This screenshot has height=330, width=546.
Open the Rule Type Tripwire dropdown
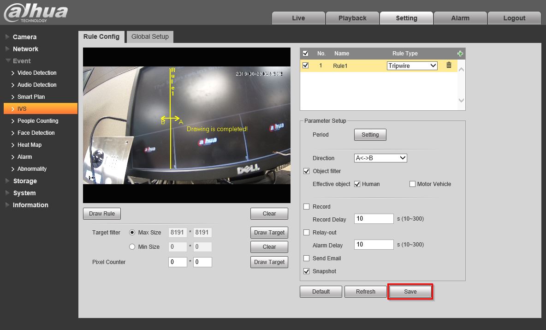click(x=412, y=66)
